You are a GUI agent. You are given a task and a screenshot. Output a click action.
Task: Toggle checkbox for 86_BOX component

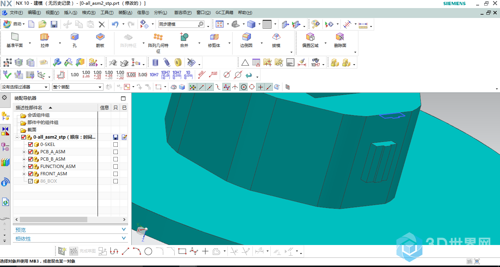pos(30,181)
